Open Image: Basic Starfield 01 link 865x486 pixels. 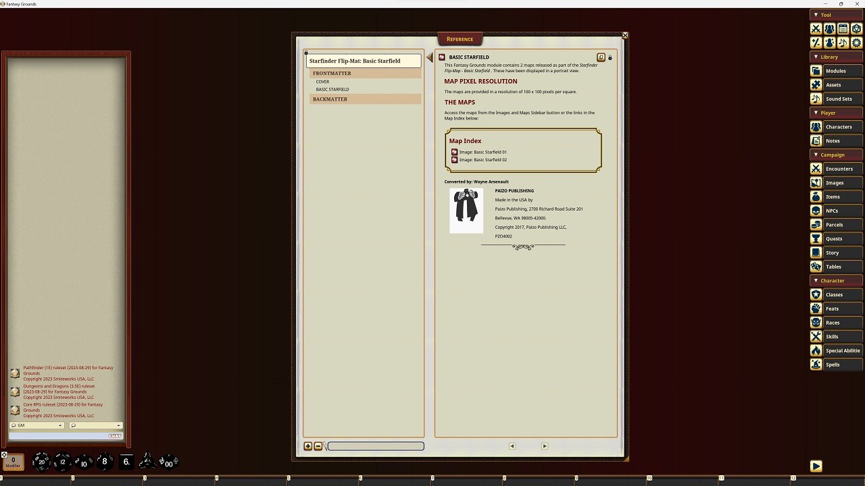point(483,152)
